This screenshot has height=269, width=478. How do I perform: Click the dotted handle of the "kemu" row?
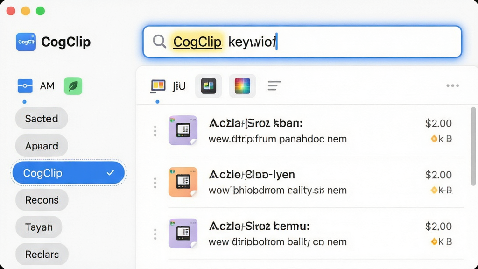[x=155, y=234]
